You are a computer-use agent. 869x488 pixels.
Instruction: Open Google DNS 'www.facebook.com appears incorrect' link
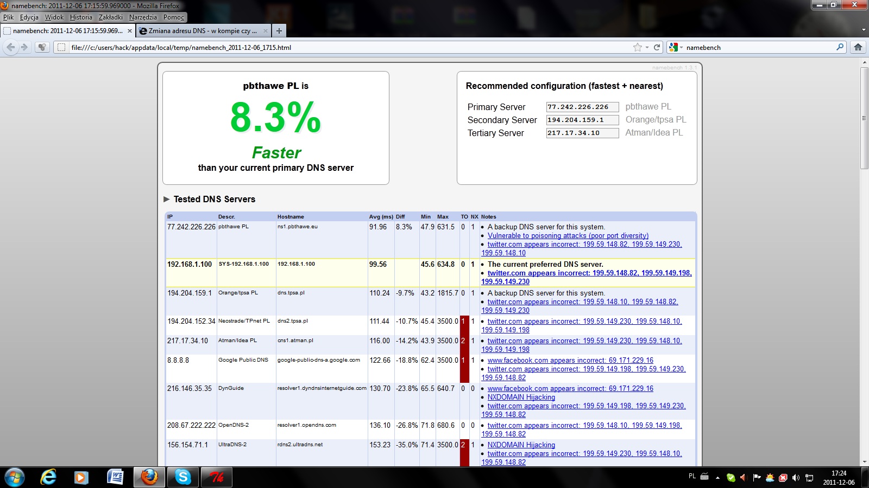click(x=570, y=361)
